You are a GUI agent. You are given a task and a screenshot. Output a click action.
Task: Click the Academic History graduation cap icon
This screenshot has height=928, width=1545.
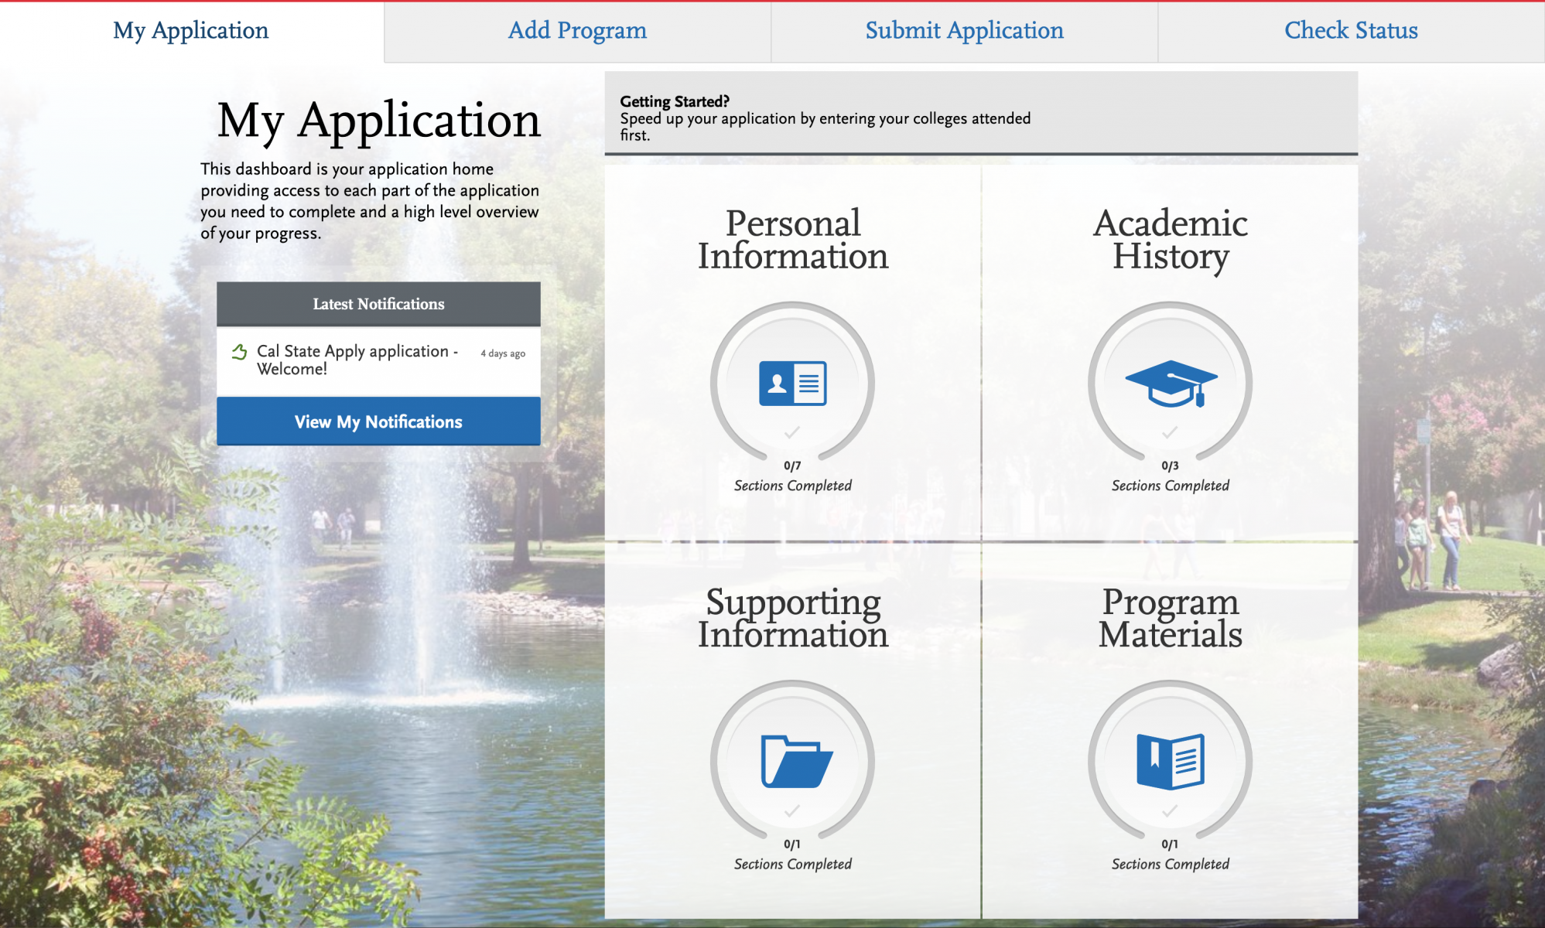pyautogui.click(x=1170, y=383)
